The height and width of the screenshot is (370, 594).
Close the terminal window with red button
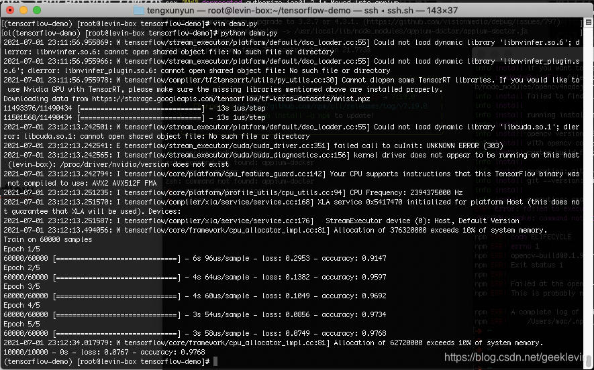(x=10, y=10)
